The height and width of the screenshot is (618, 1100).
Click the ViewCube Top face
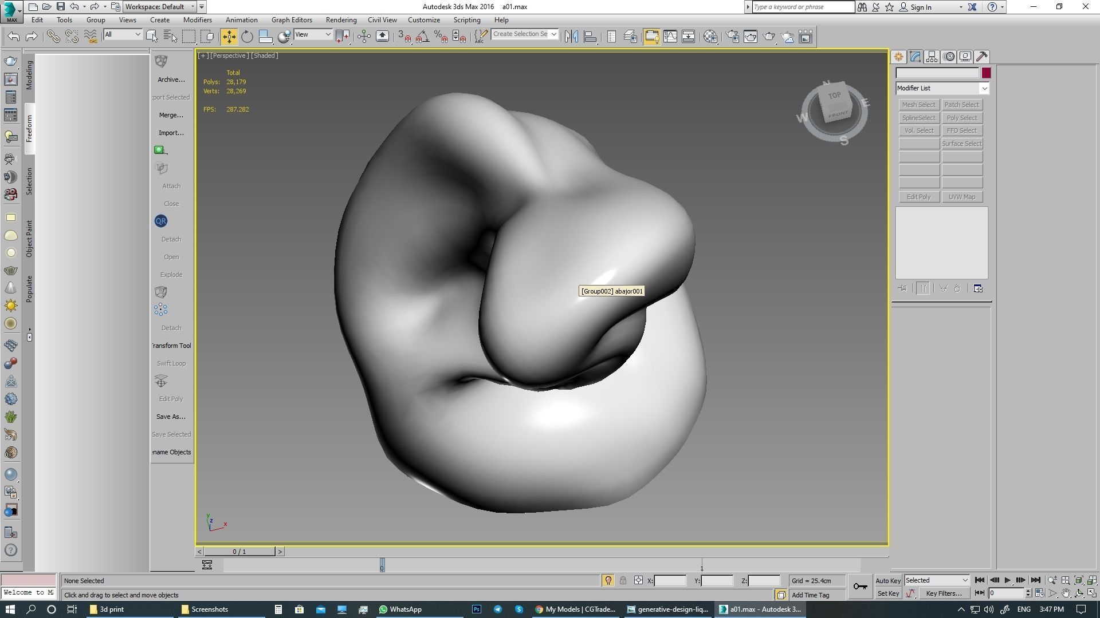click(x=834, y=96)
